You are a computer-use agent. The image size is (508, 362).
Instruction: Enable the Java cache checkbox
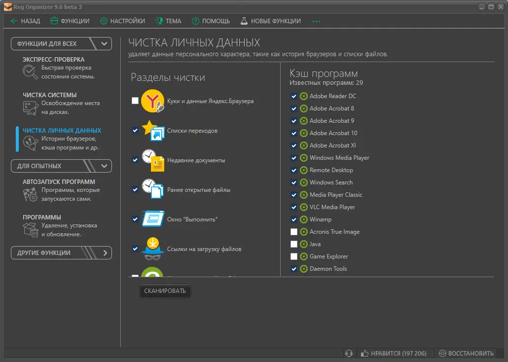[x=294, y=244]
